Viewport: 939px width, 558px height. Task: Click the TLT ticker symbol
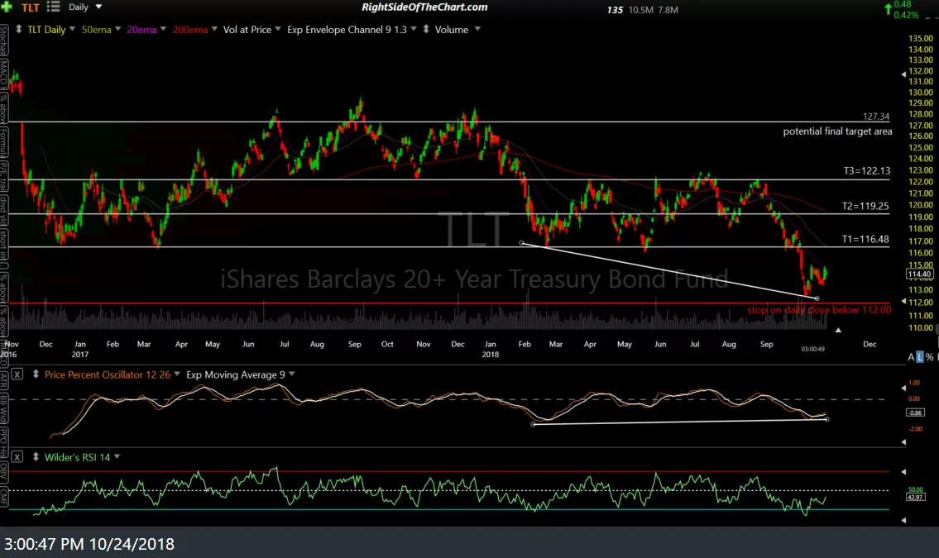point(31,7)
